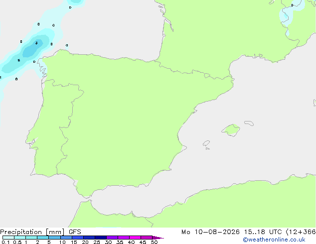The image size is (316, 244).
Task: Click the '20' legend scale label
Action: point(85,242)
